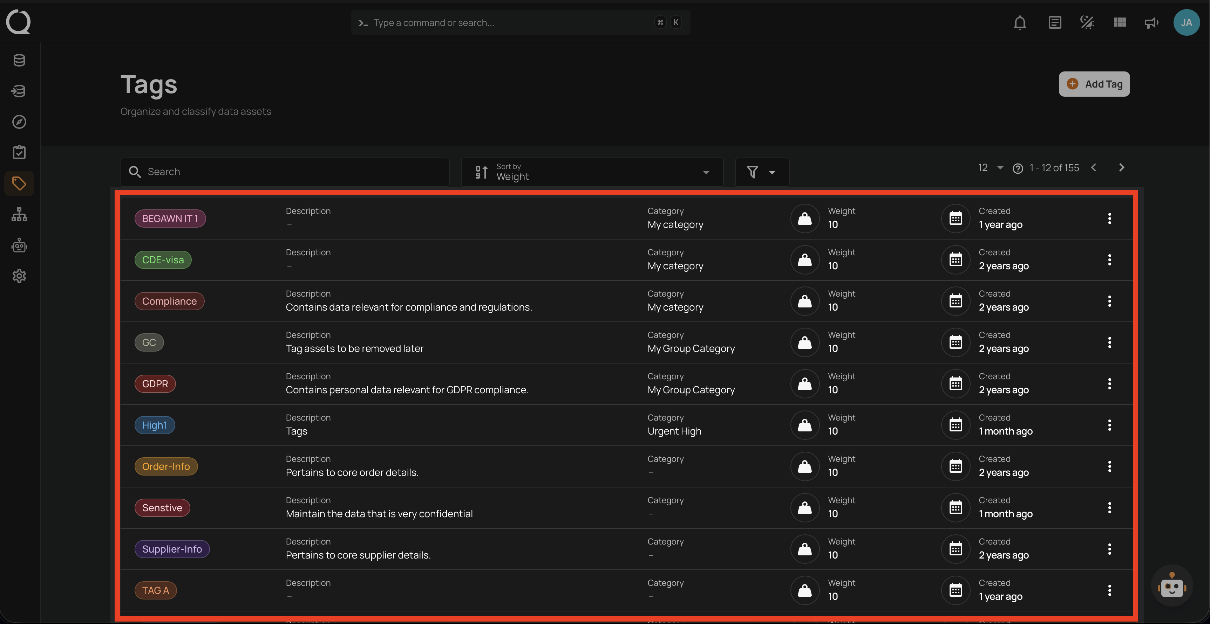Open the apps grid icon in the top bar
Screen dimensions: 1210x624
coord(1119,22)
